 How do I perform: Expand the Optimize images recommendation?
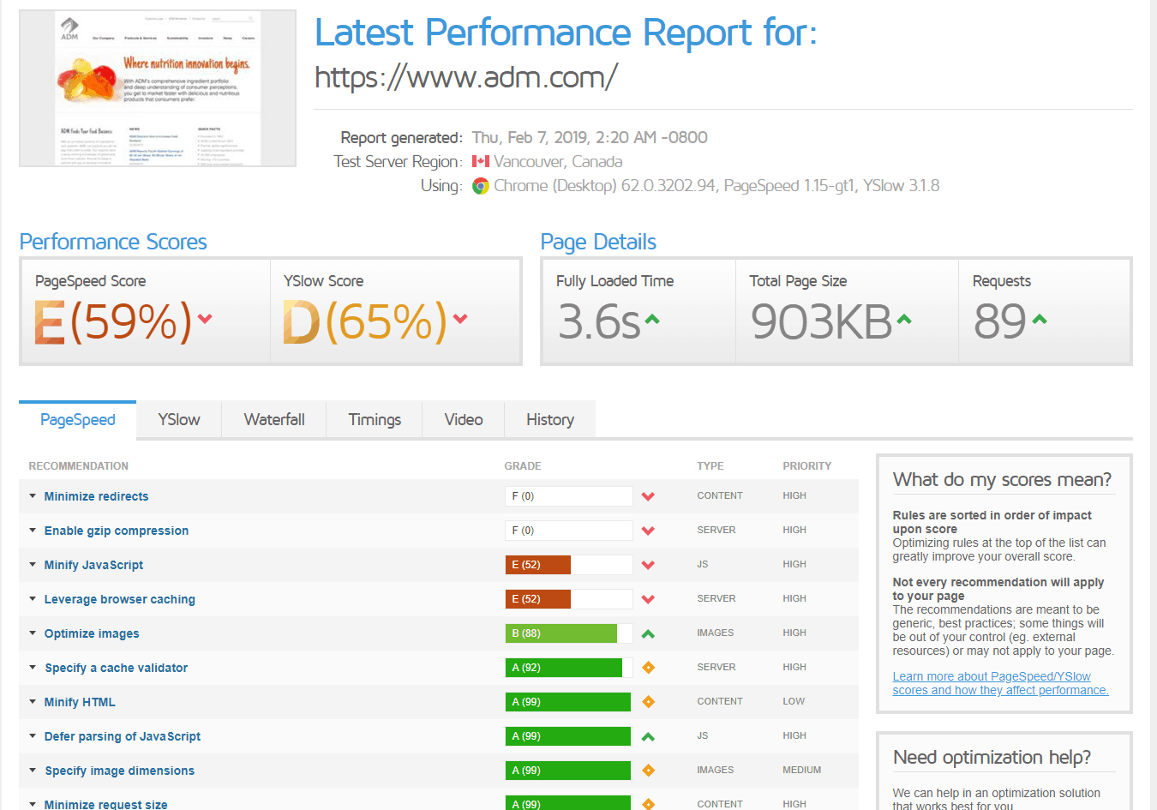(33, 633)
